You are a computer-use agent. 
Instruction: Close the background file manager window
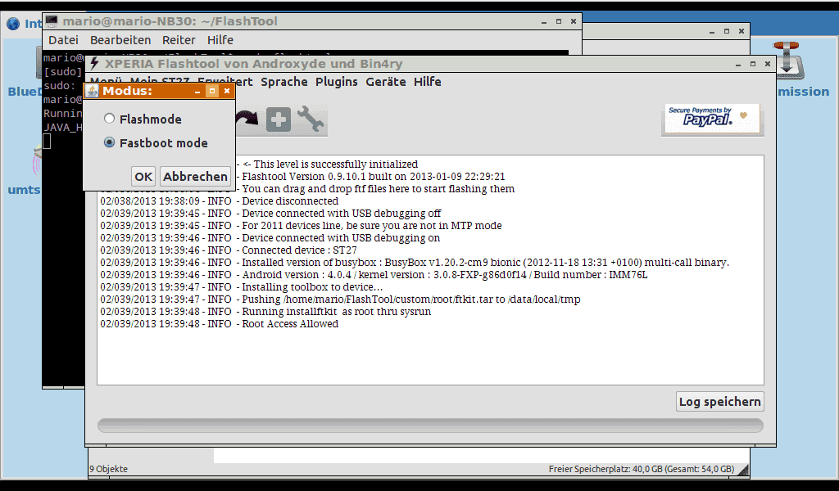(x=741, y=31)
